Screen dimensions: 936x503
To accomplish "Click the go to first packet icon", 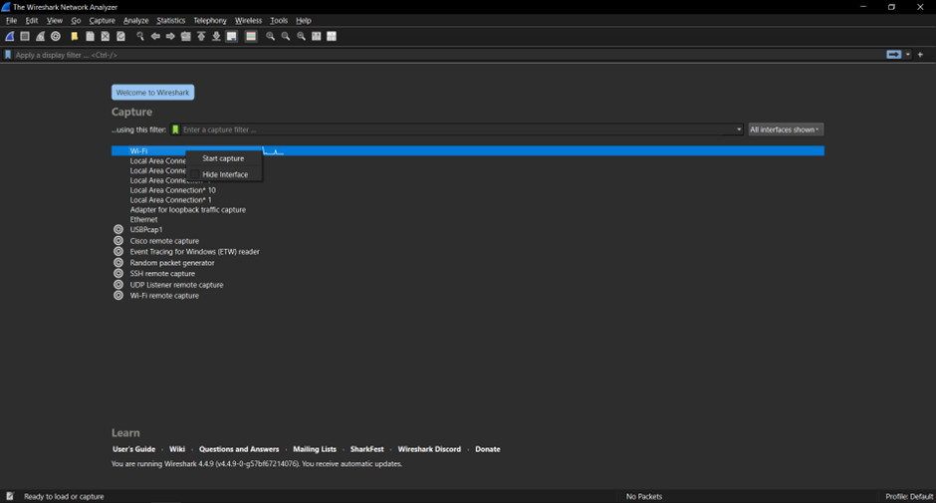I will click(201, 37).
